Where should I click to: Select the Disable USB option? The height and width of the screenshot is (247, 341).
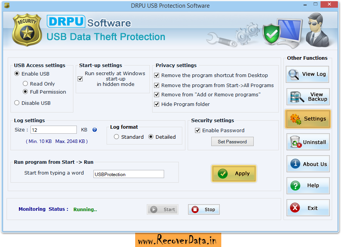point(17,103)
